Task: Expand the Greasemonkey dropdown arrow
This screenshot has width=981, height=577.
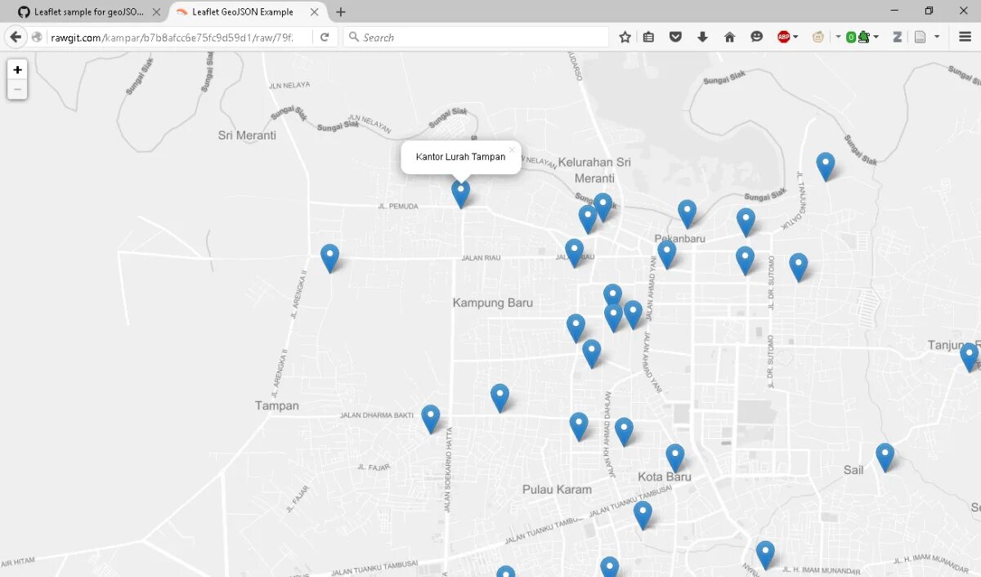Action: (838, 37)
